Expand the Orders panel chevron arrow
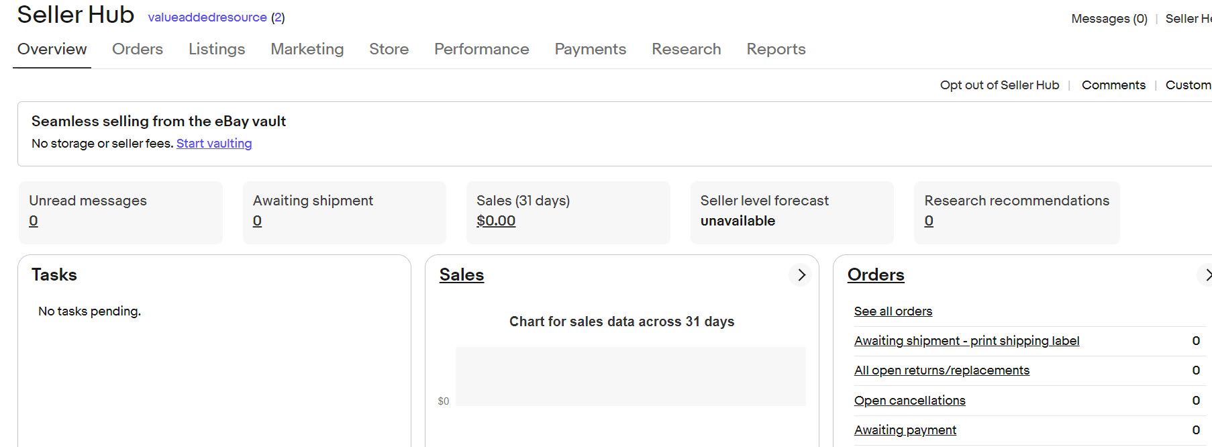The image size is (1212, 447). point(1205,275)
